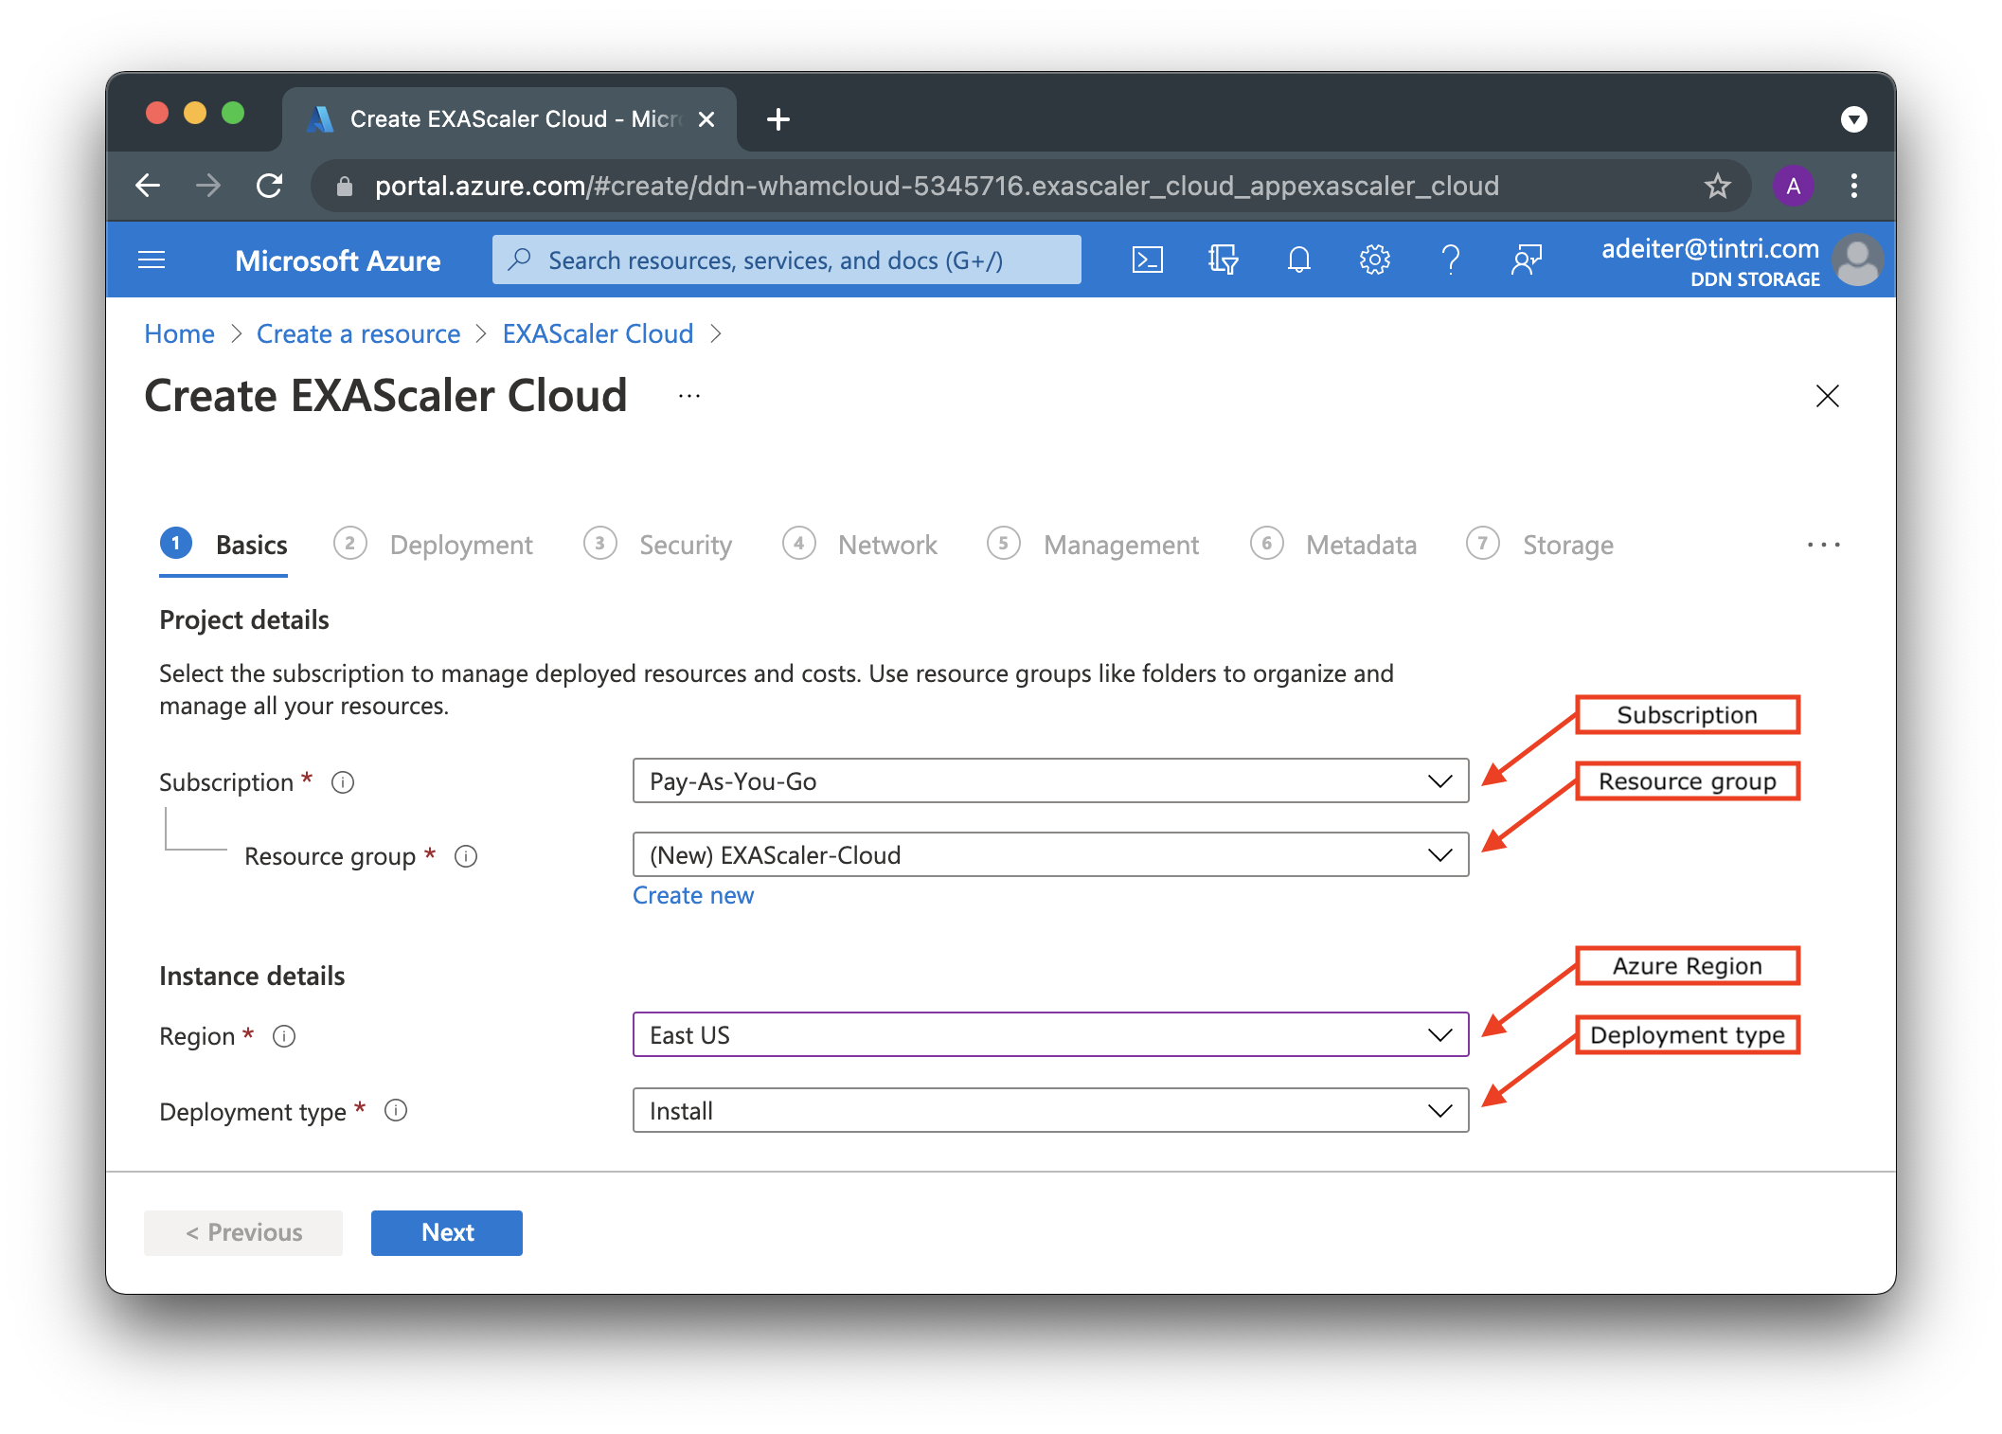Click info icon beside Subscription label

(343, 782)
